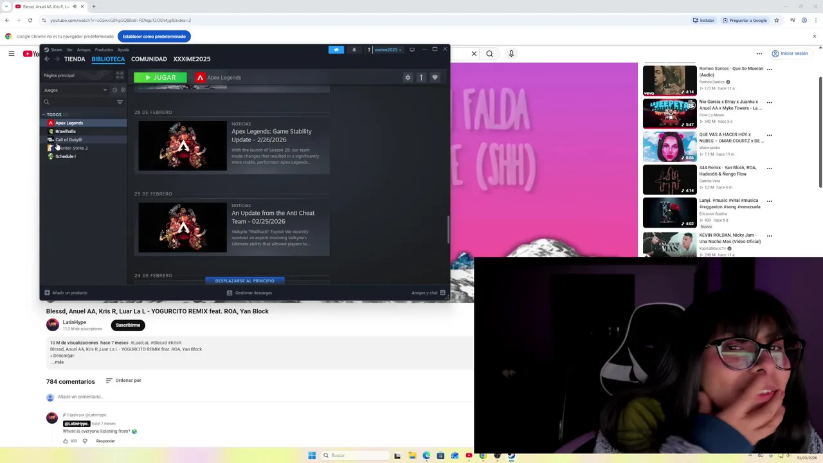Open Steam menu in menu bar
Screen dimensions: 823x463
(56, 50)
